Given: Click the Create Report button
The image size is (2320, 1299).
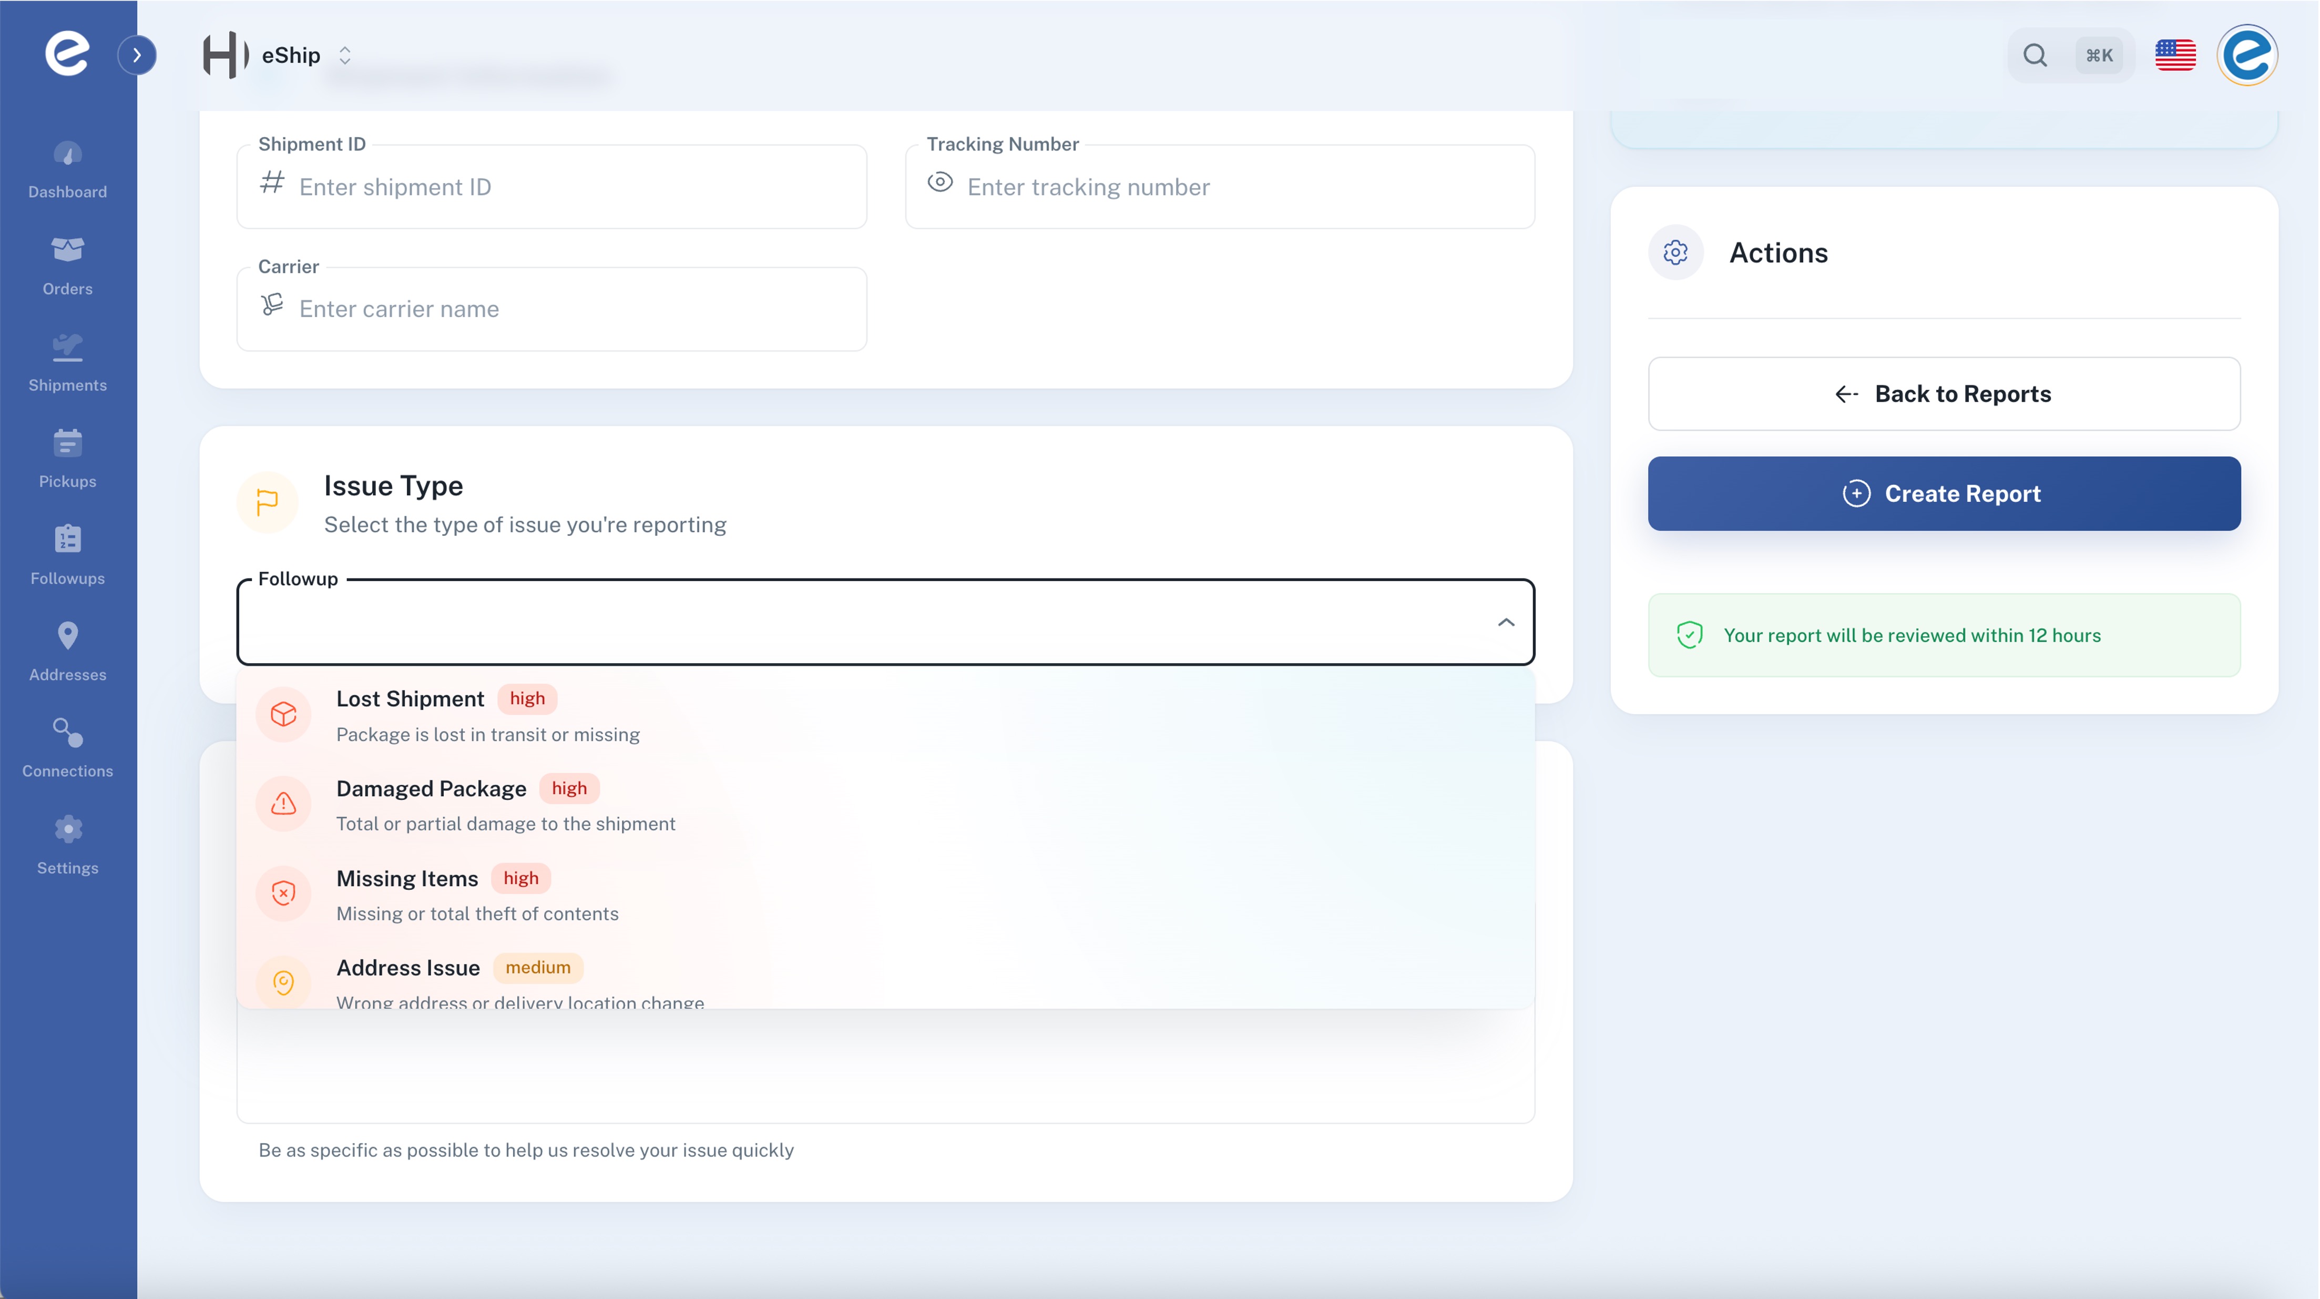Looking at the screenshot, I should click(x=1943, y=493).
